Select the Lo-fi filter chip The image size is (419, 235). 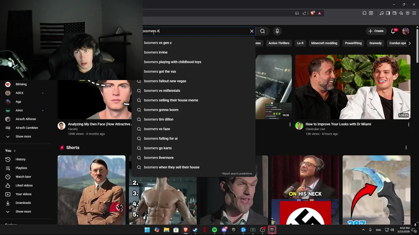coord(300,43)
